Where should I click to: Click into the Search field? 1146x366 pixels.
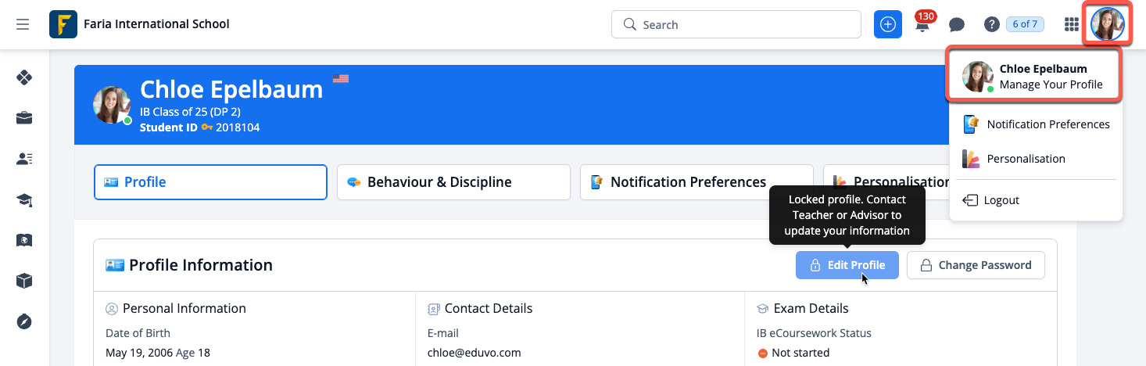click(x=736, y=25)
